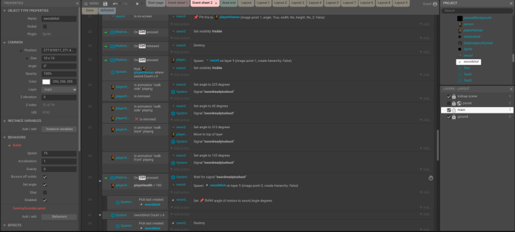Toggle the Bullet Set angle checkbox
This screenshot has height=232, width=515.
coord(45,185)
